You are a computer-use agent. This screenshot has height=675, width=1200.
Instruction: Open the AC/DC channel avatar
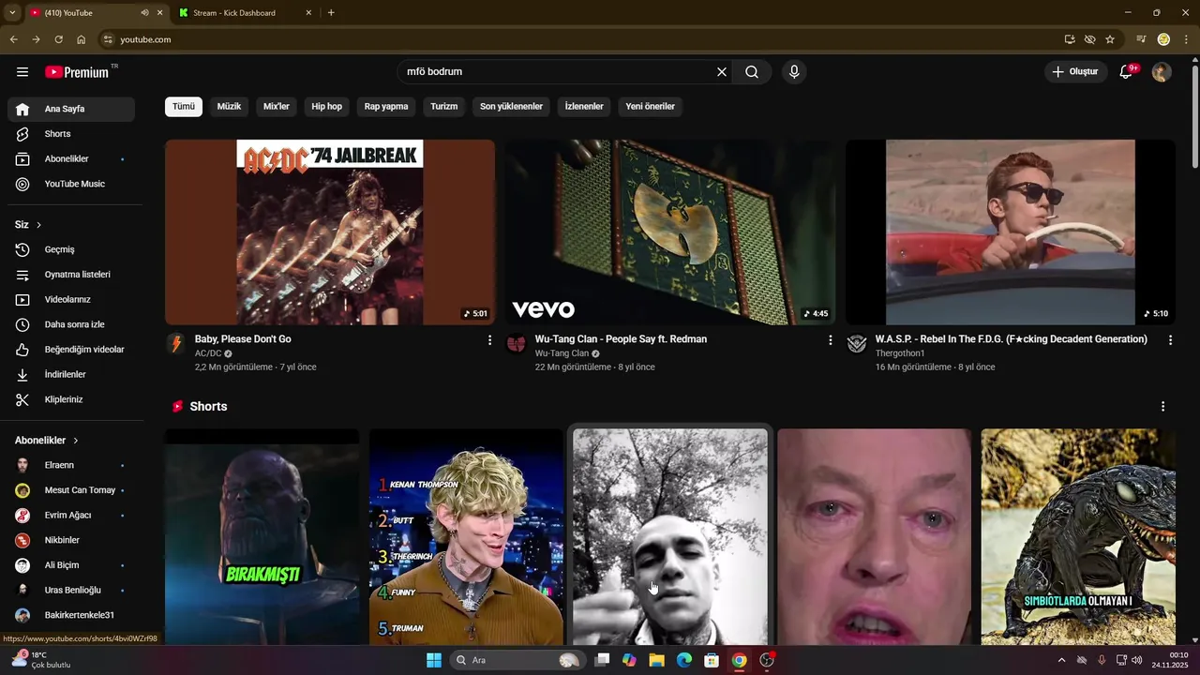[x=176, y=343]
